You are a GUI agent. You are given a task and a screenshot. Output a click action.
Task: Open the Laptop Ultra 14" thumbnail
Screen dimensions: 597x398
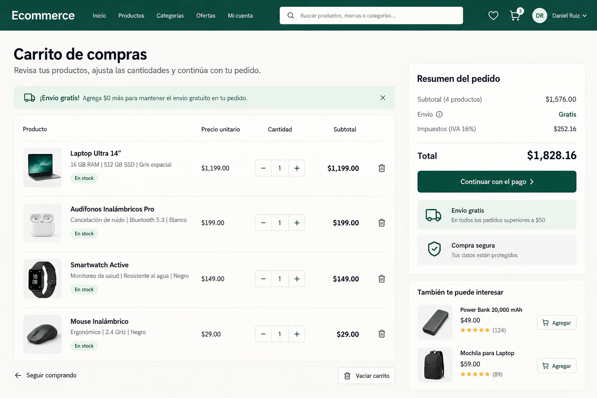[x=42, y=168]
